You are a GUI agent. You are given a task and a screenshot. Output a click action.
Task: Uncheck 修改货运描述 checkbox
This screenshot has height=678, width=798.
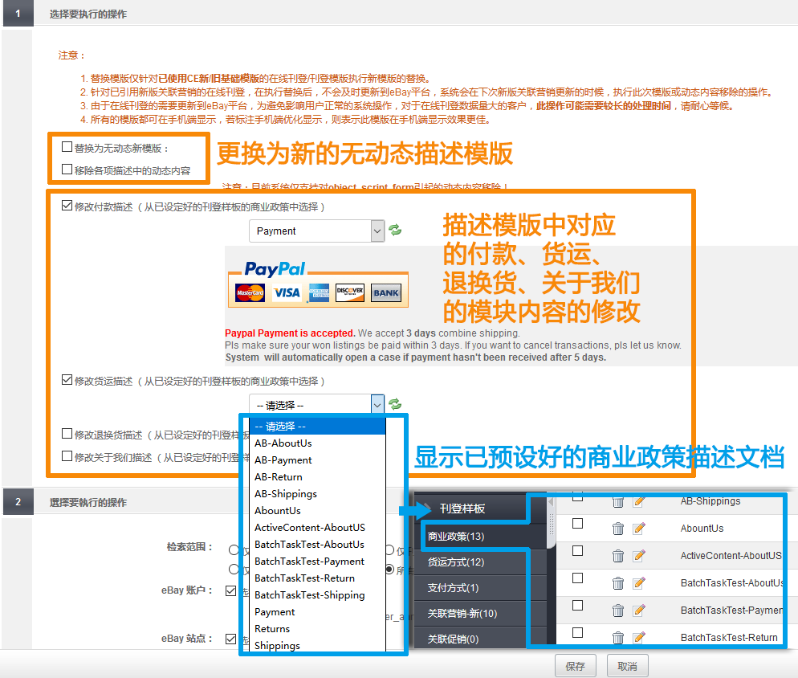(x=67, y=380)
